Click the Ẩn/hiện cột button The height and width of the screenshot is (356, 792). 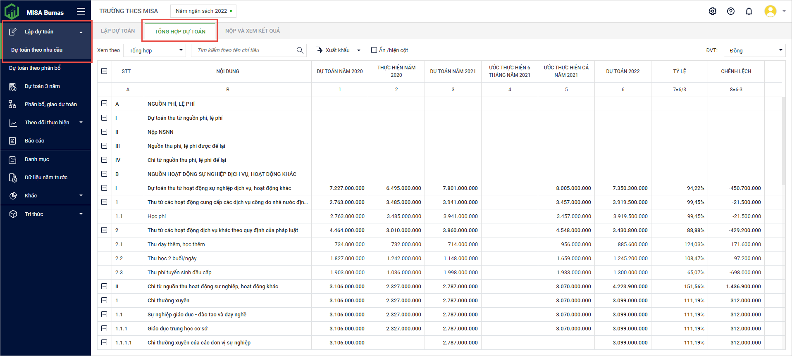[389, 50]
